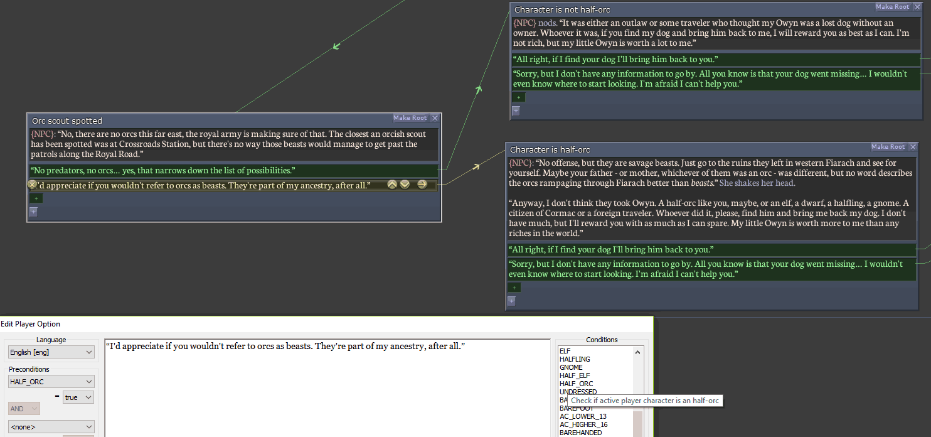Screen dimensions: 931x437
Task: Make Character is half-orc the root node
Action: [x=888, y=147]
